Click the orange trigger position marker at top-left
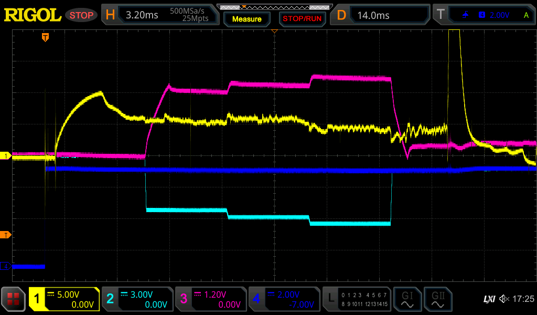The image size is (537, 315). point(46,37)
